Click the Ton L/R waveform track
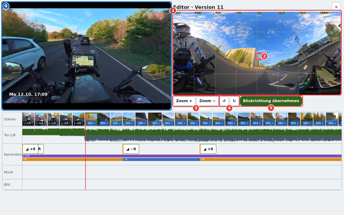344x215 pixels. click(182, 135)
